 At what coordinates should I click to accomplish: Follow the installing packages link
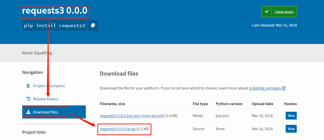point(265,88)
